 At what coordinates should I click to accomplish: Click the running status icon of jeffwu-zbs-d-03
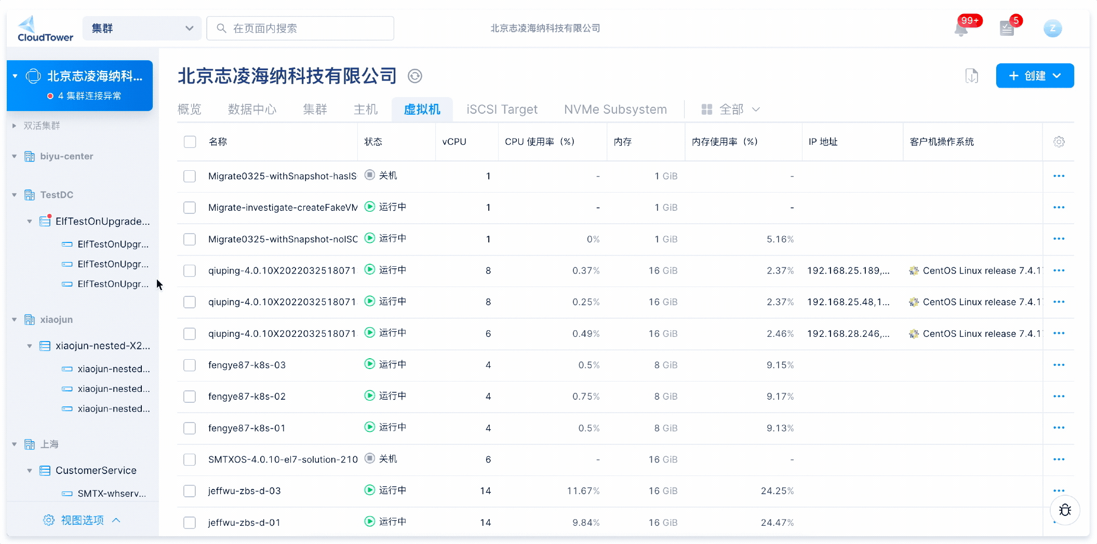click(369, 490)
